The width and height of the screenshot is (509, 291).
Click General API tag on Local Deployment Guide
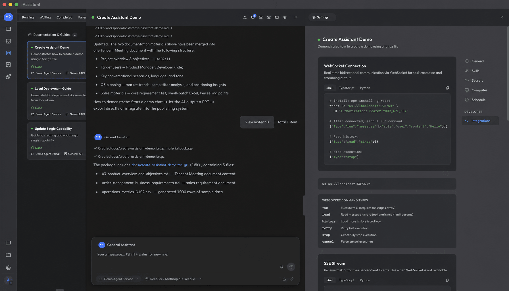75,114
